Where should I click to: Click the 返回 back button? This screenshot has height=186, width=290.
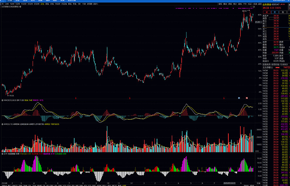click(260, 4)
